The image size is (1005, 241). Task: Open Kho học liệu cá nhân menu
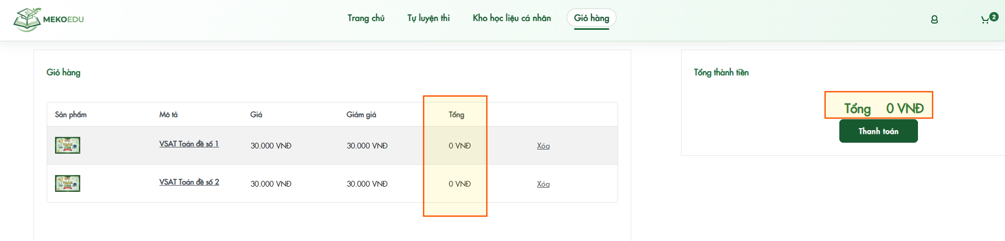tap(512, 18)
